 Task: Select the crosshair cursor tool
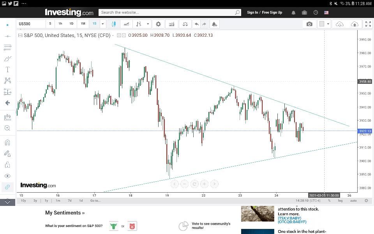click(x=7, y=25)
